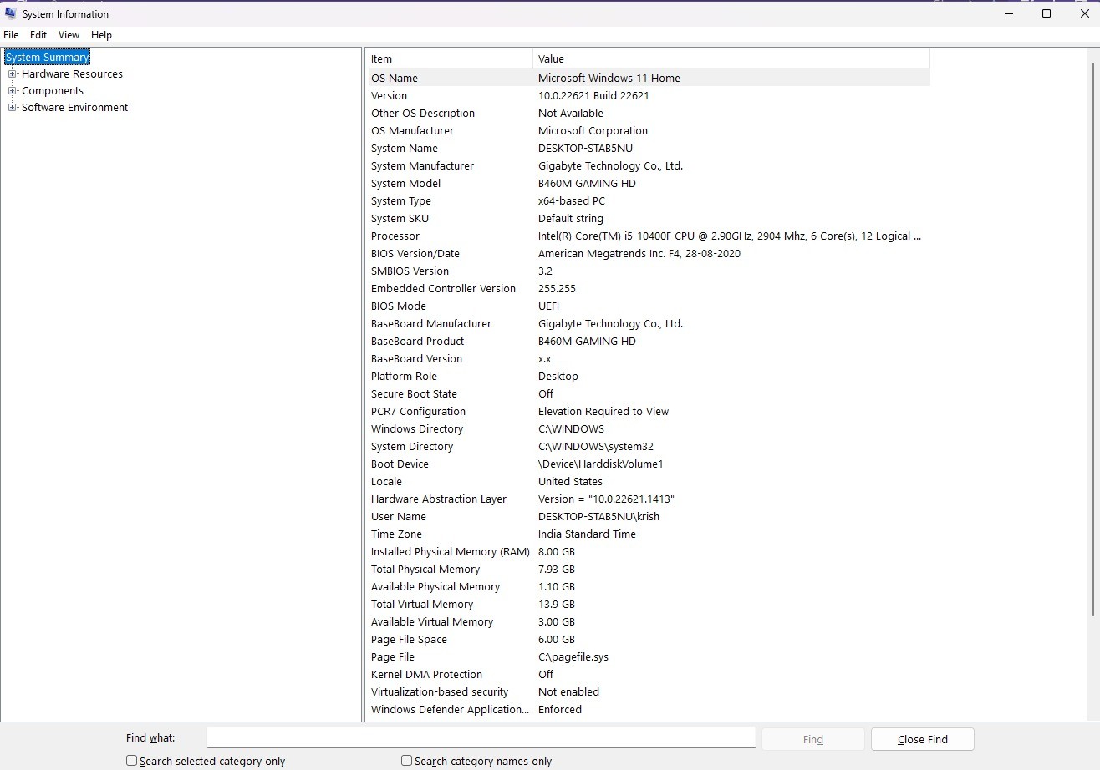Click the Page File Space item

point(409,640)
